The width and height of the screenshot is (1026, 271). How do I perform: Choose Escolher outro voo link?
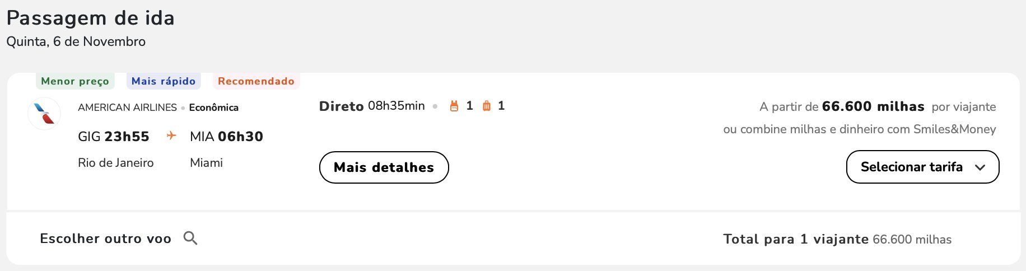pyautogui.click(x=106, y=239)
